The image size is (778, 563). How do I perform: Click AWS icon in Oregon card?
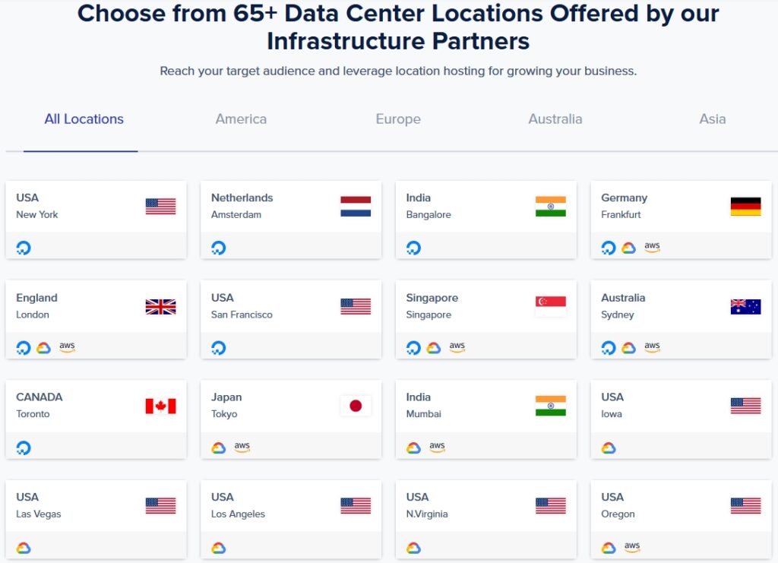[x=632, y=547]
